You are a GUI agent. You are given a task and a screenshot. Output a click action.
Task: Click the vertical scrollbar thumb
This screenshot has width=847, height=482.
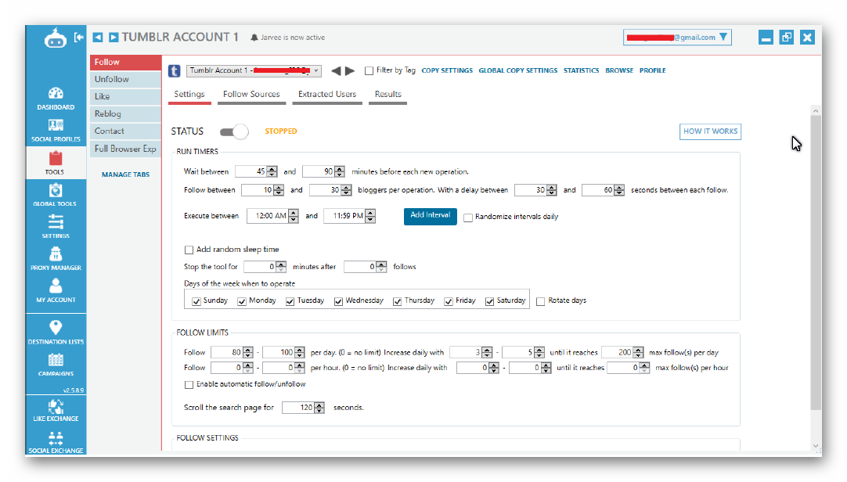(816, 262)
